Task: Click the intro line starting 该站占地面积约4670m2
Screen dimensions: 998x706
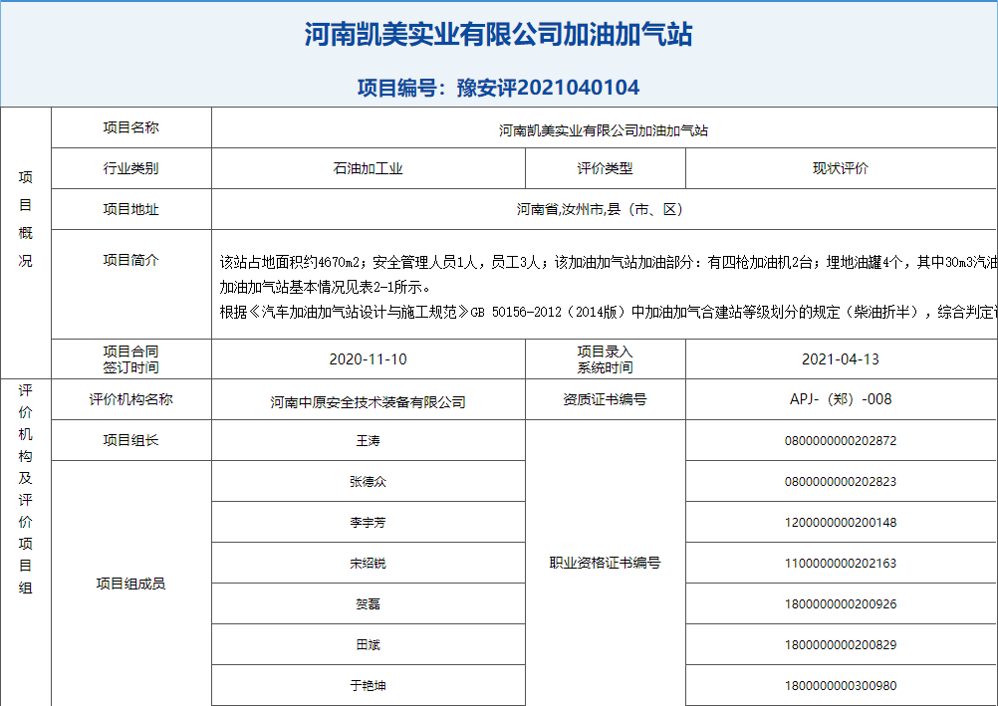Action: pyautogui.click(x=609, y=262)
